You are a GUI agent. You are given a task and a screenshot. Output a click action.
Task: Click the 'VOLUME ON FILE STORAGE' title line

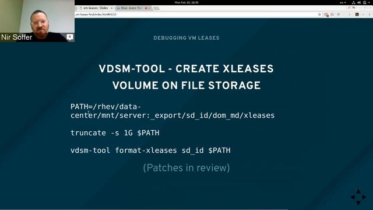(x=186, y=86)
